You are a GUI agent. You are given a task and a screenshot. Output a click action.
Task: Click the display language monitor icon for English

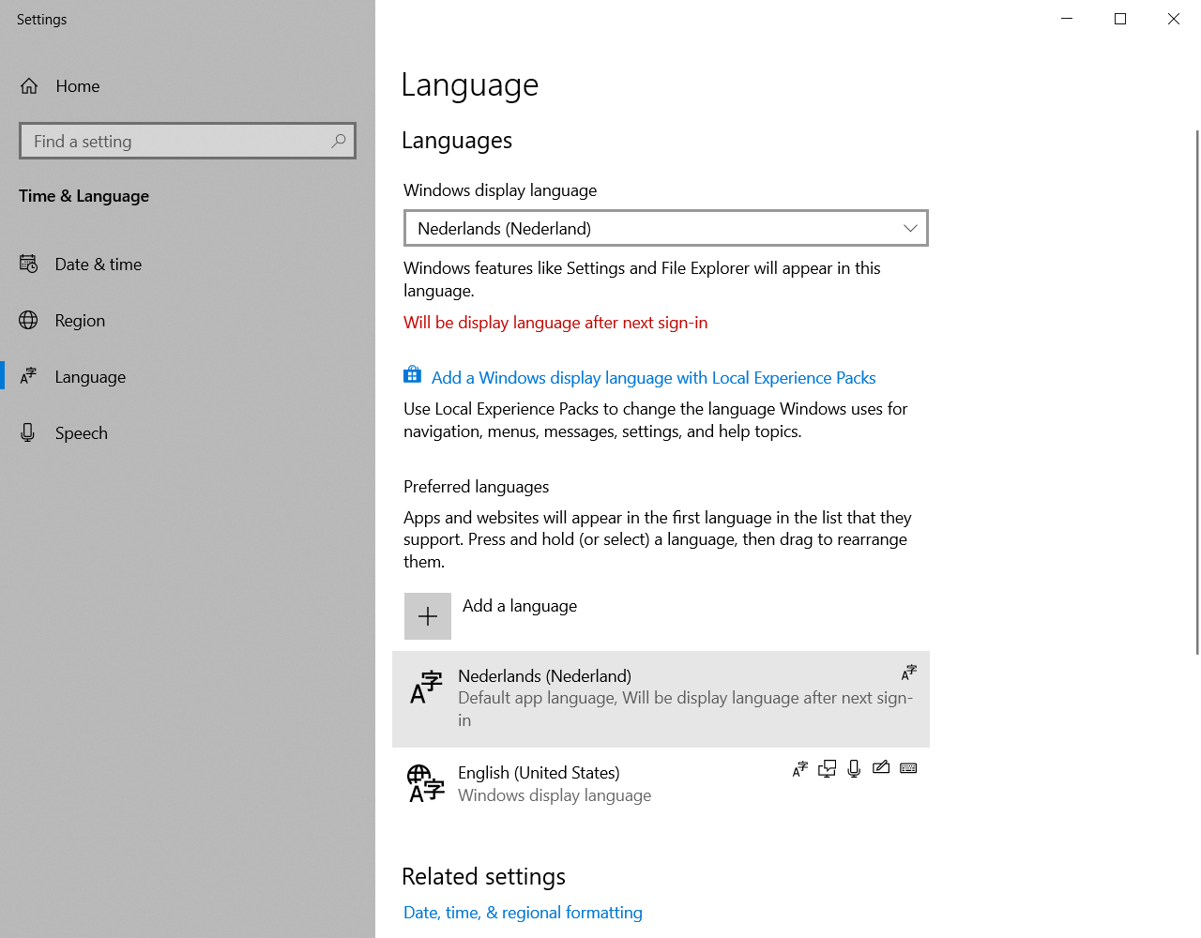[827, 767]
